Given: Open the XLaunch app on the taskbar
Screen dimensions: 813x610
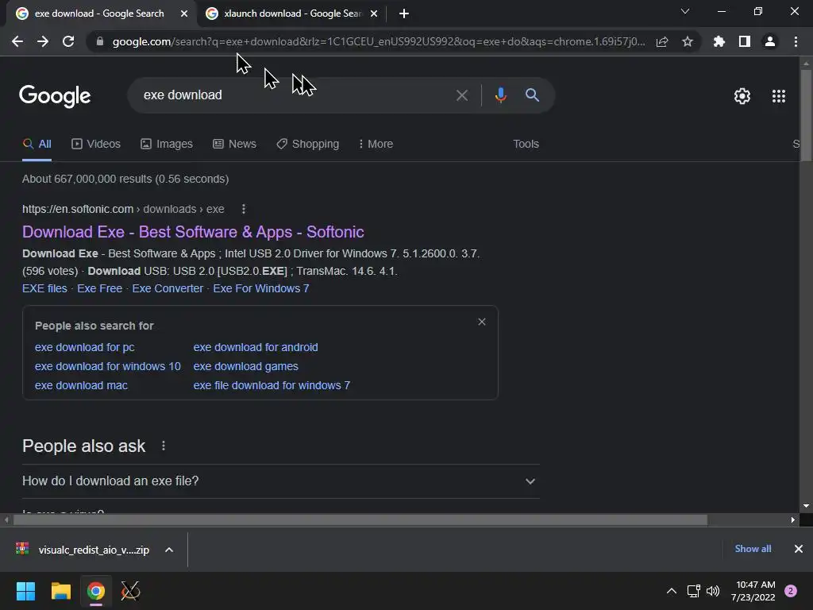Looking at the screenshot, I should 130,591.
